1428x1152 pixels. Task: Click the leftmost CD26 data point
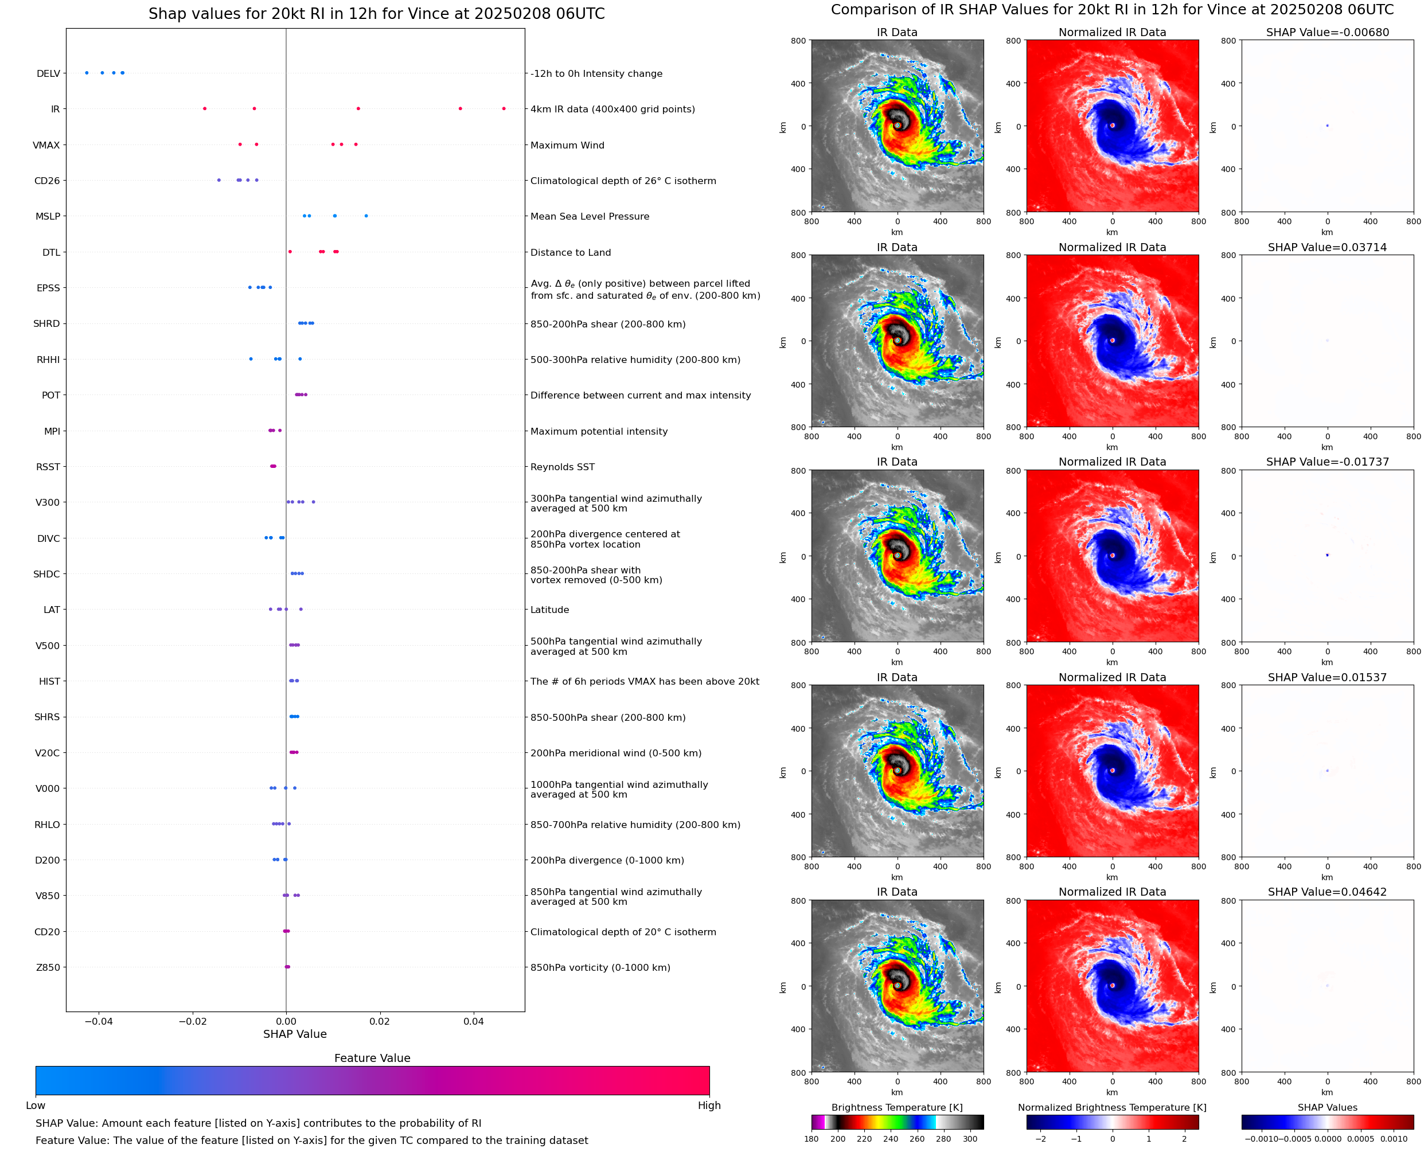219,180
